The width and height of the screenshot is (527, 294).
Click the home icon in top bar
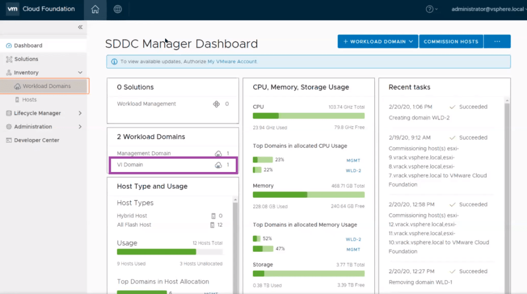[95, 9]
